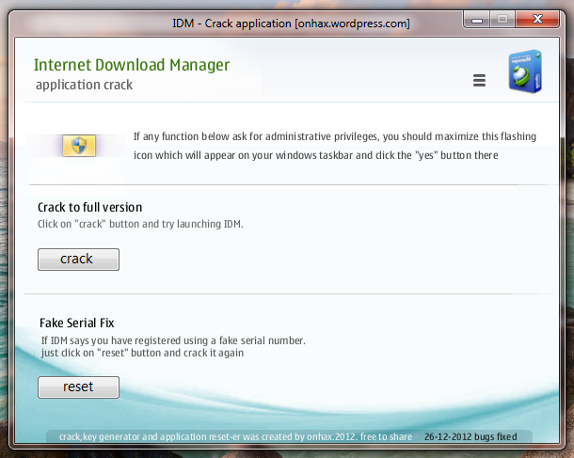Image resolution: width=574 pixels, height=458 pixels.
Task: Click the "reset" button
Action: [x=78, y=387]
